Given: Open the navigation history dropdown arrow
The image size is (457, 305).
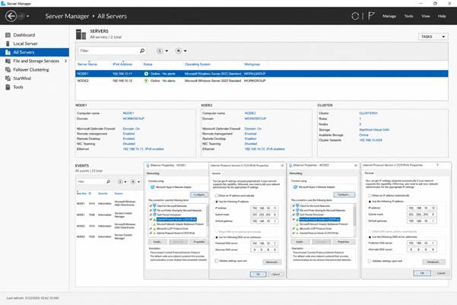Looking at the screenshot, I should 27,16.
